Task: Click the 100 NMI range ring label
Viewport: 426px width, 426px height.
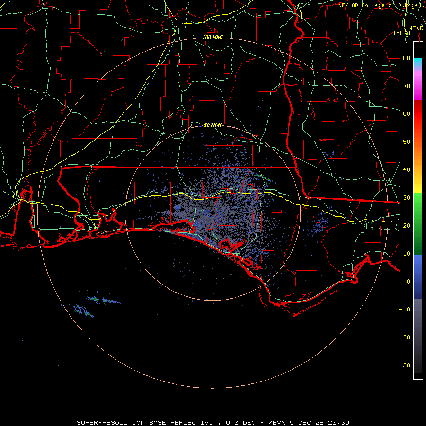Action: pyautogui.click(x=213, y=37)
